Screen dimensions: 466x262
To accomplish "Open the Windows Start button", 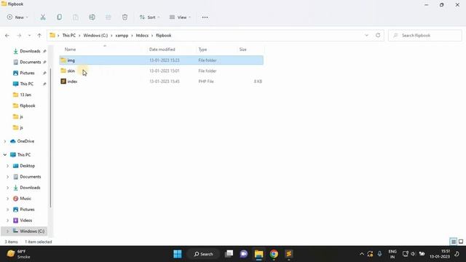I will [x=178, y=254].
